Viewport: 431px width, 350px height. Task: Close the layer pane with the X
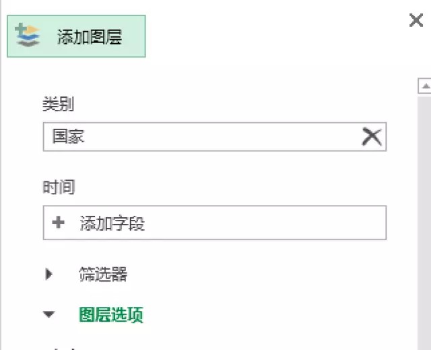coord(416,21)
